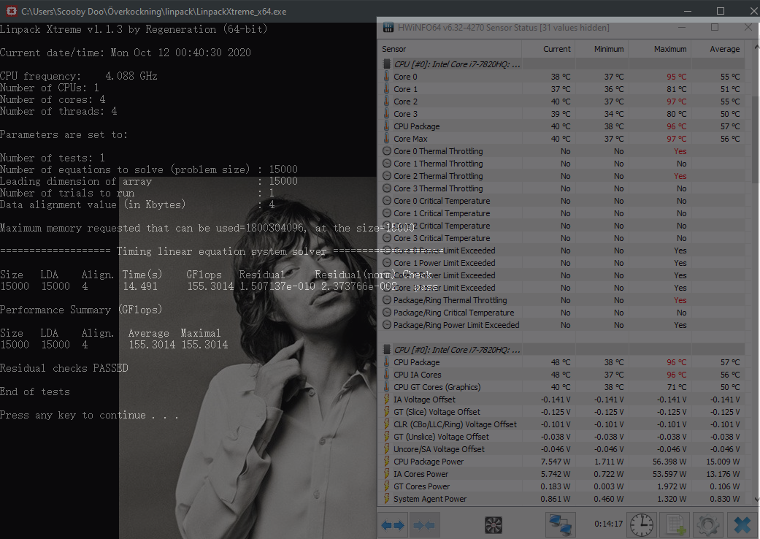760x539 pixels.
Task: Click lightning icon beside System Agent Power
Action: (x=387, y=499)
